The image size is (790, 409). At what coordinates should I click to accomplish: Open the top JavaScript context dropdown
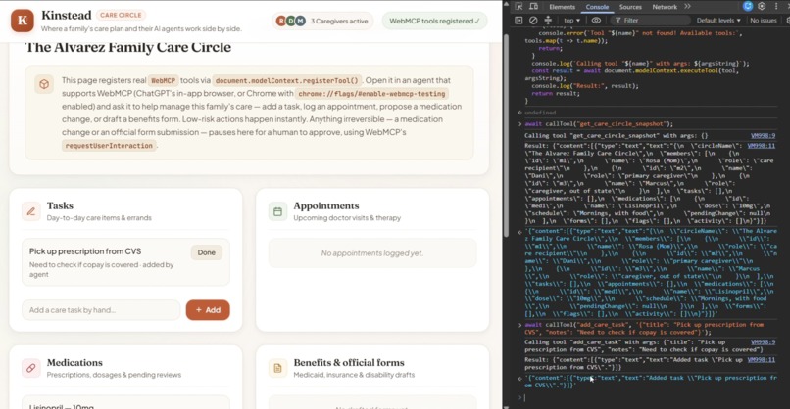point(571,21)
